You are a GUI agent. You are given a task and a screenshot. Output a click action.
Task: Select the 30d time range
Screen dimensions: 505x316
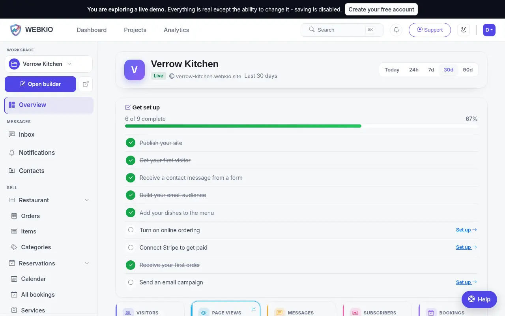click(449, 70)
